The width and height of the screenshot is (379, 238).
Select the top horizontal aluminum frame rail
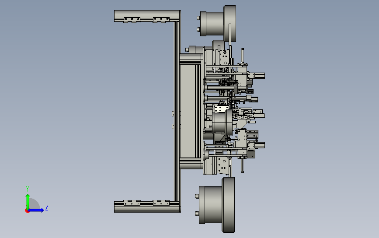(147, 16)
